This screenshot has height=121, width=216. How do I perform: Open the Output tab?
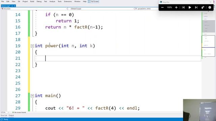pos(11,115)
